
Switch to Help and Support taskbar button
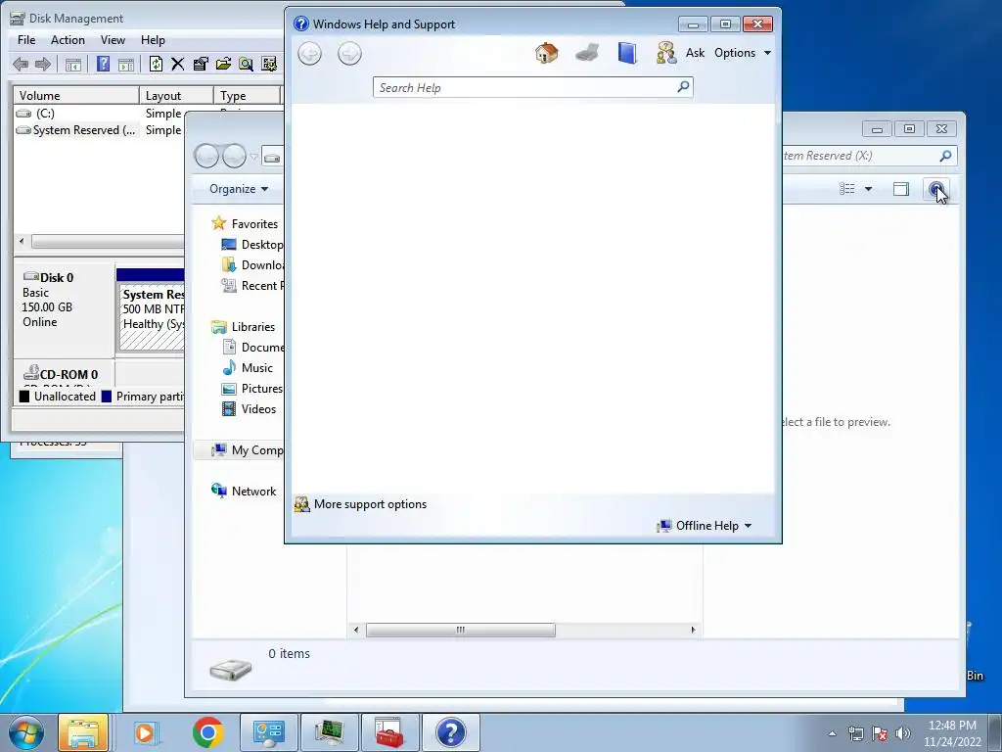450,732
